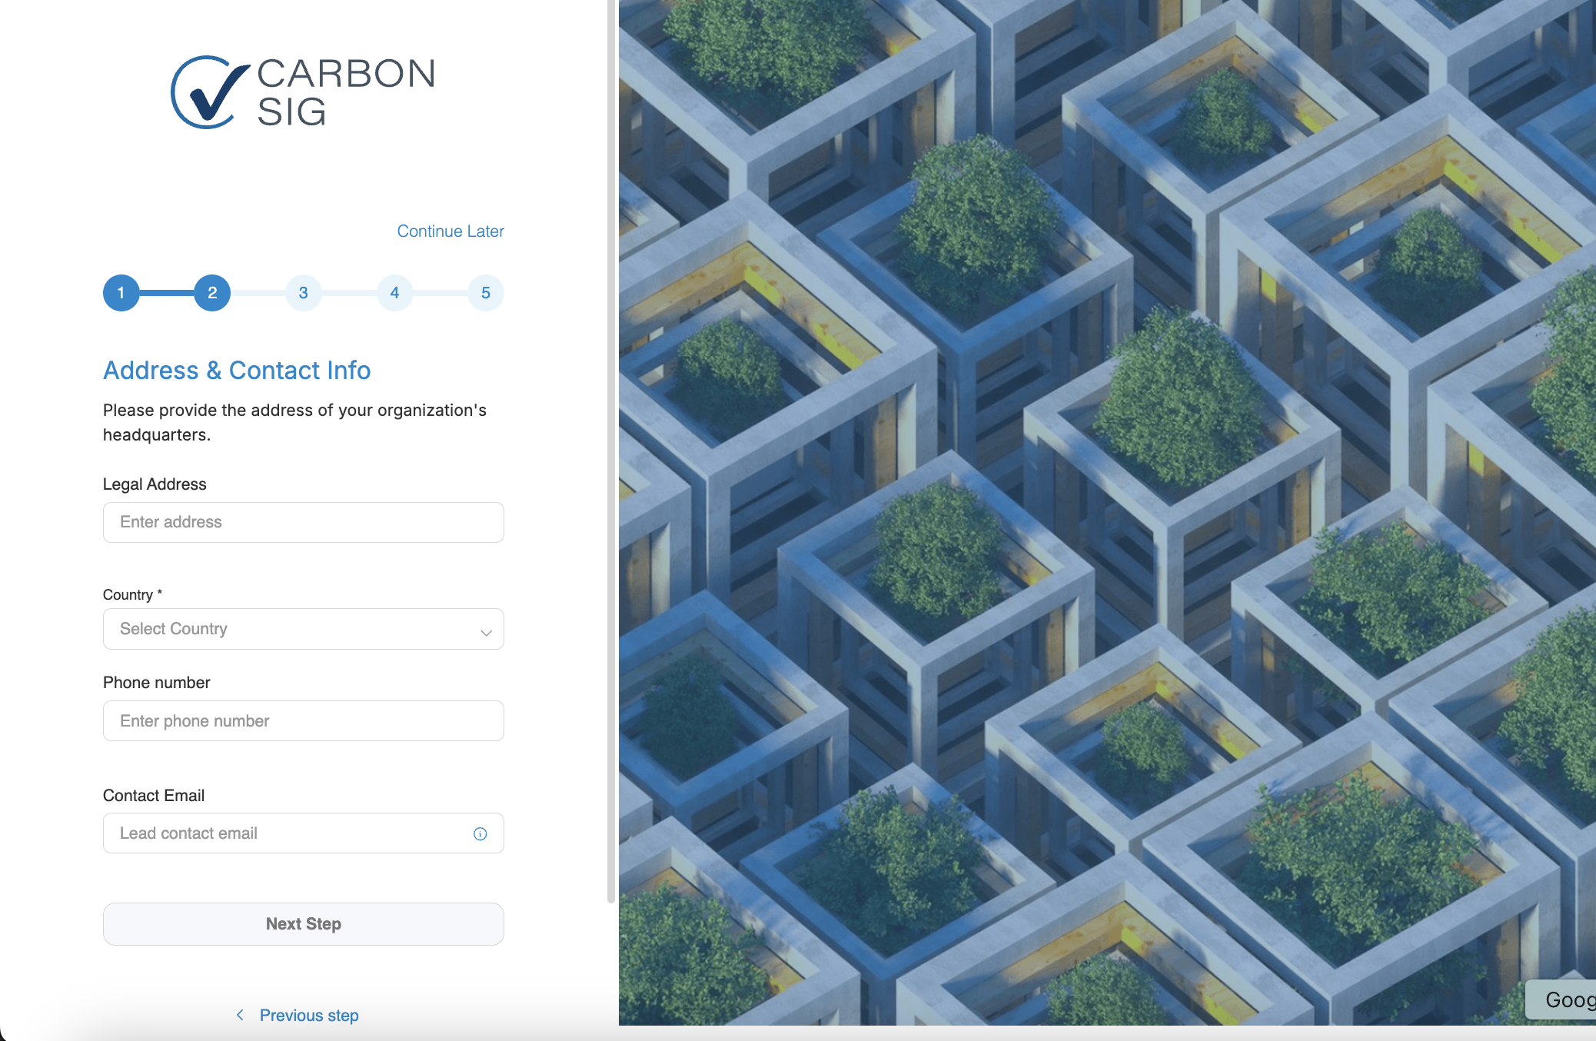1596x1041 pixels.
Task: Click the Address & Contact Info heading
Action: point(237,370)
